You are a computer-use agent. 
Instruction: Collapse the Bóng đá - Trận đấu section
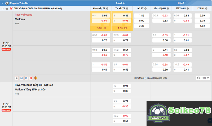[3, 3]
